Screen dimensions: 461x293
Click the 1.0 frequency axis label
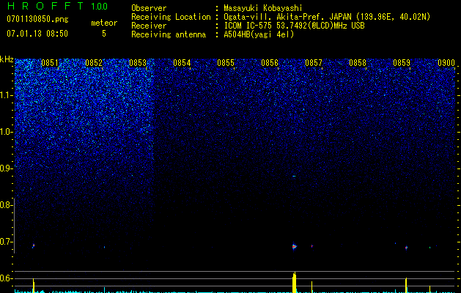[7, 132]
